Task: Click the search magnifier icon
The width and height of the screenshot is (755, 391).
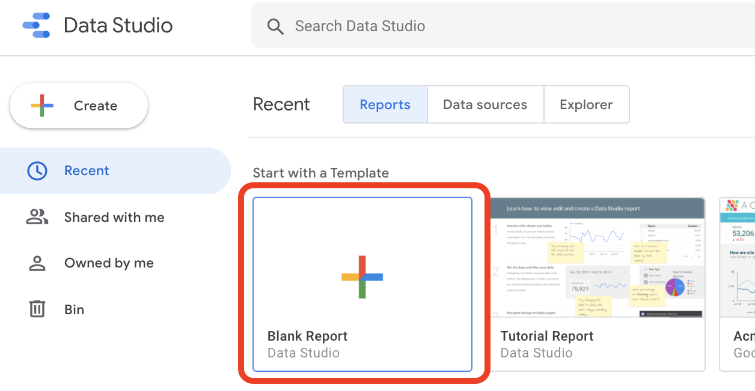Action: click(x=275, y=26)
